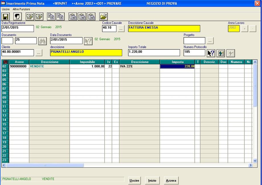
Task: Open the Altre Funzioni menu
Action: click(x=21, y=9)
